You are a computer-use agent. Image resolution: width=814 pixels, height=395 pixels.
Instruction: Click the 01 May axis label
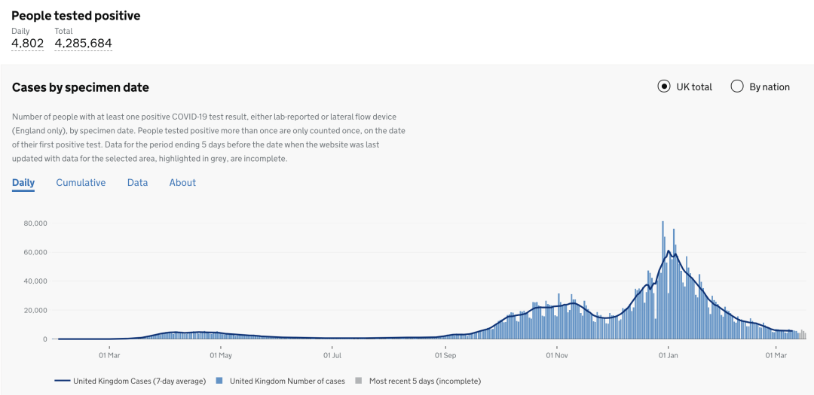click(221, 356)
